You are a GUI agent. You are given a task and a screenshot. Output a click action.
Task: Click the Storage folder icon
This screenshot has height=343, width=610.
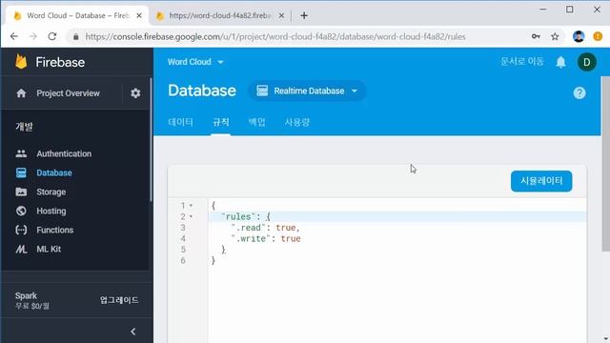21,192
